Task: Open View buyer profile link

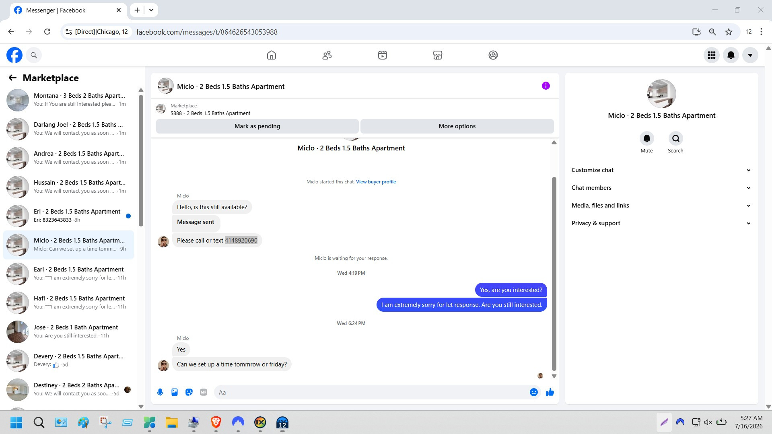Action: coord(376,182)
